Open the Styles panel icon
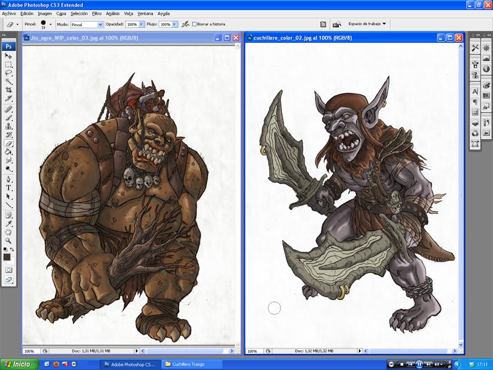The height and width of the screenshot is (370, 493). point(487,106)
